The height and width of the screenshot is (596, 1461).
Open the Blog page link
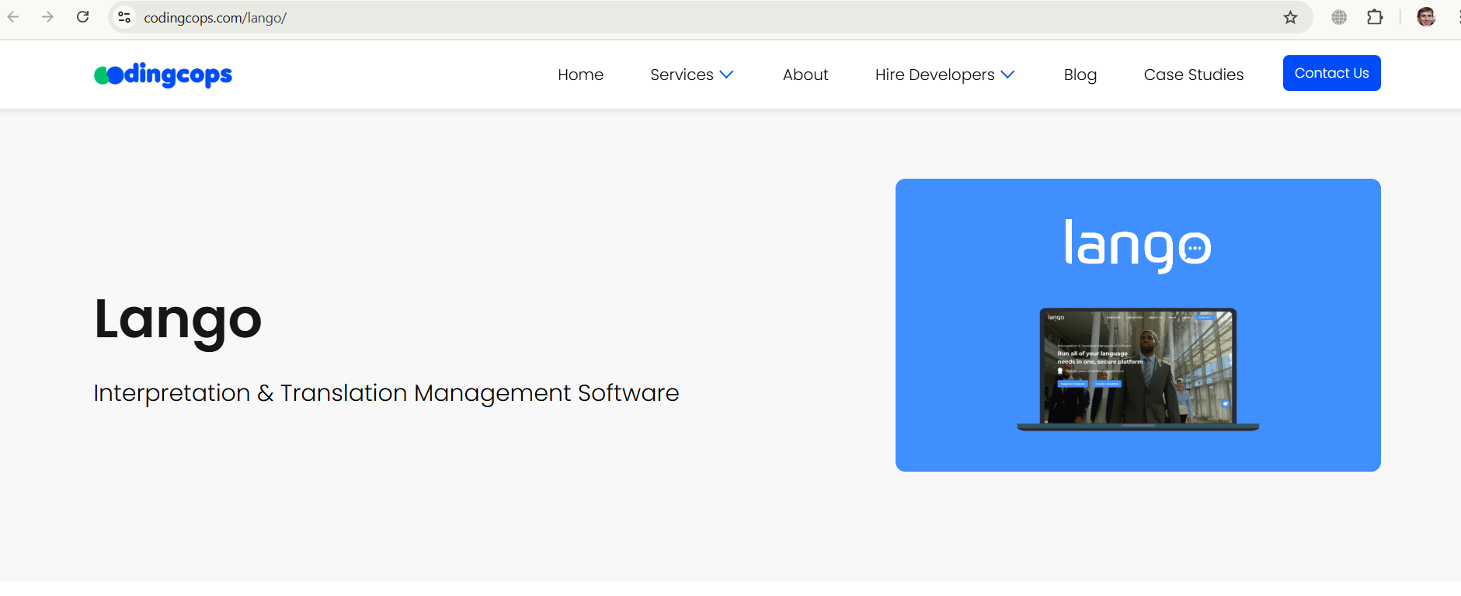click(x=1080, y=75)
